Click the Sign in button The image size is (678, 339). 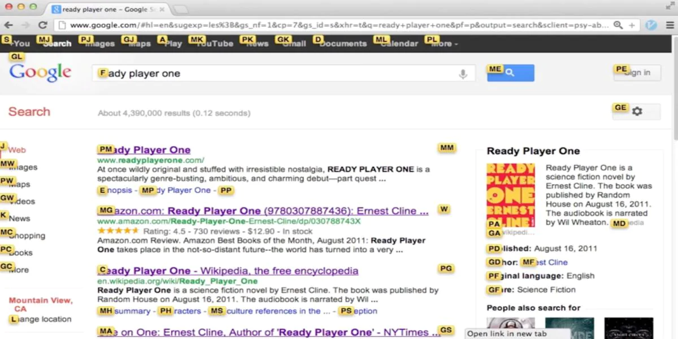click(637, 72)
